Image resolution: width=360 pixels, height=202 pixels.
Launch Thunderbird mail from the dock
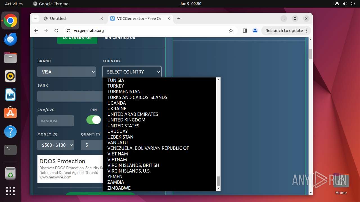click(10, 39)
